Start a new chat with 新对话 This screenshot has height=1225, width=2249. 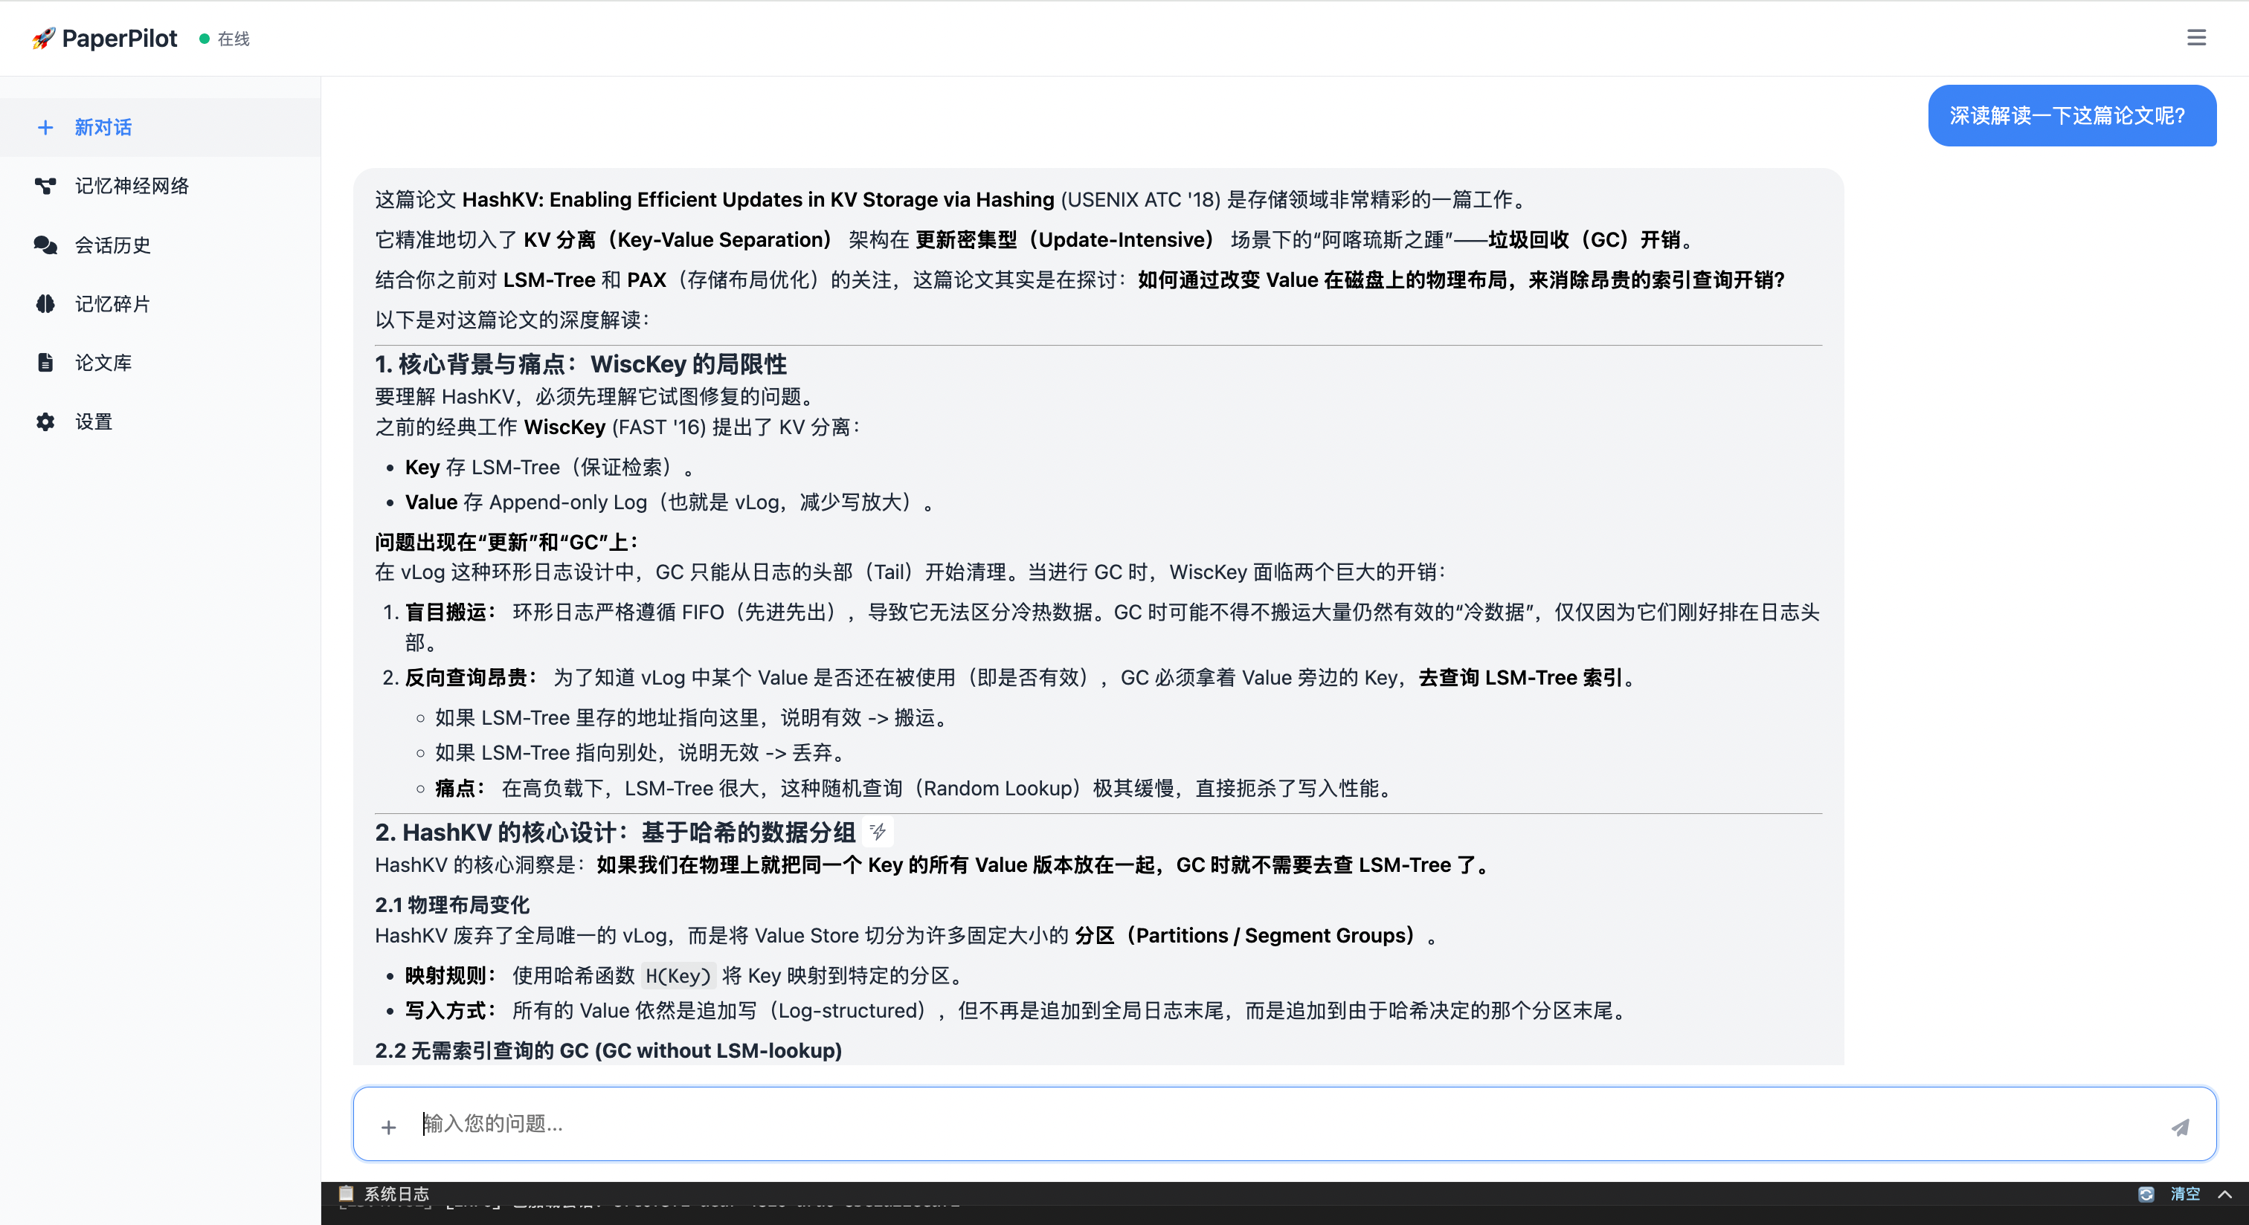(161, 127)
